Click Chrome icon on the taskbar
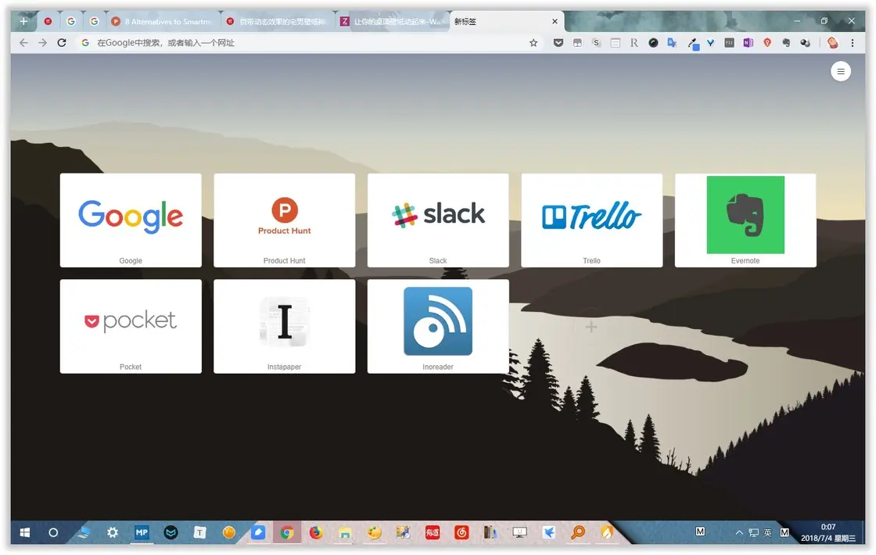Screen dimensions: 876x555 (x=287, y=532)
